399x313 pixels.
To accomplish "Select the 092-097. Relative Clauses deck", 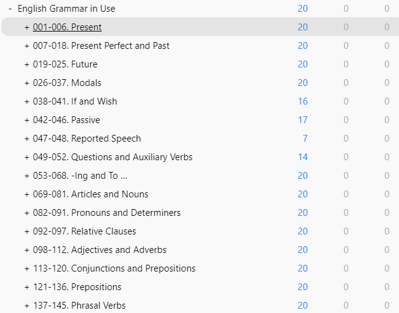I will [x=85, y=231].
